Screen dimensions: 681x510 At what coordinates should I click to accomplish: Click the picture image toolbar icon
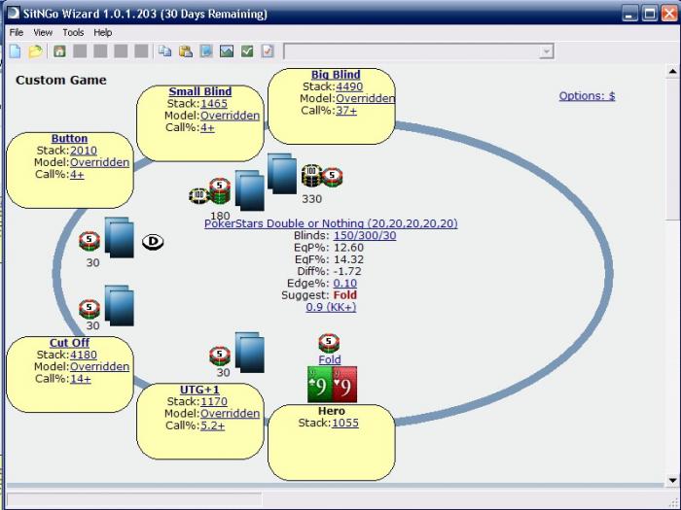227,51
